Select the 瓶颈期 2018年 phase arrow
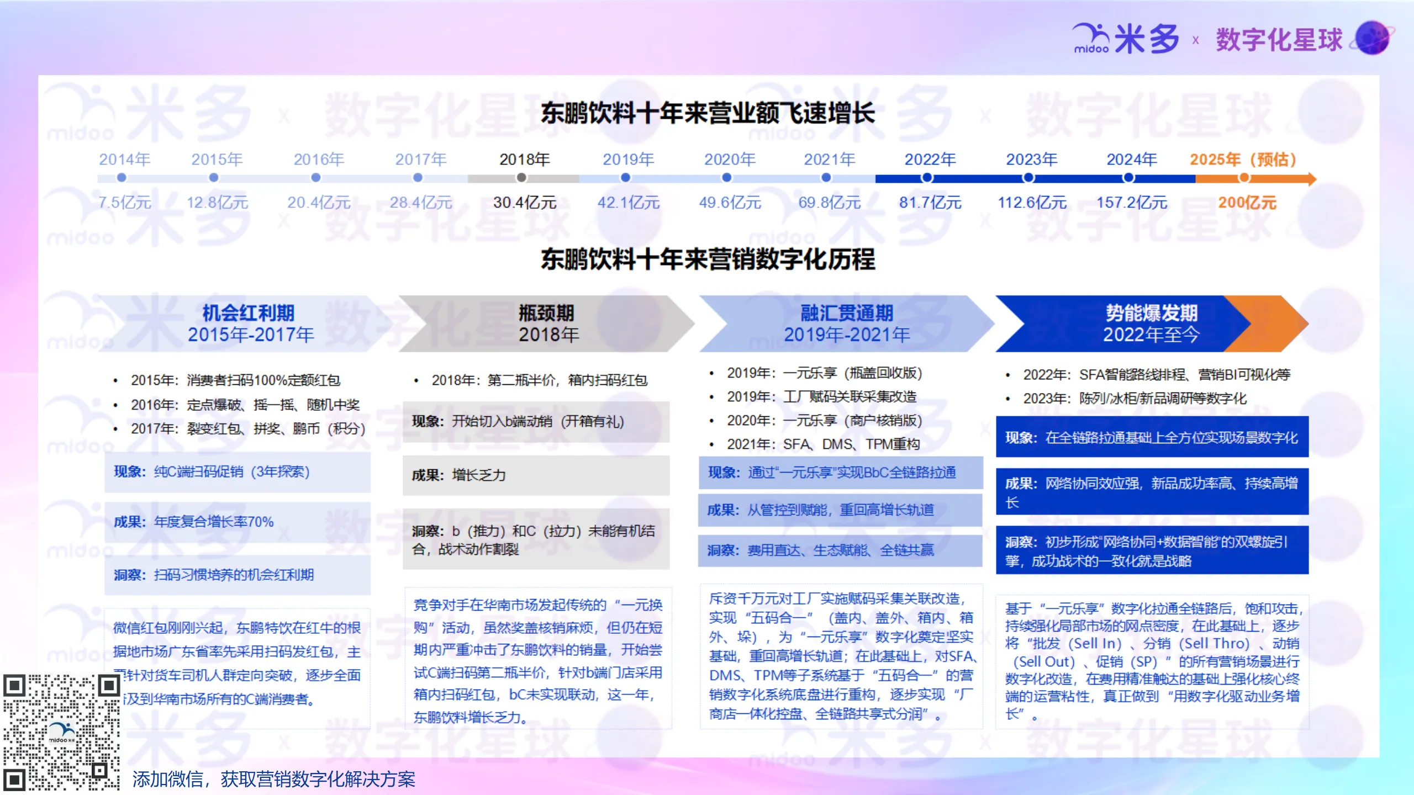 tap(547, 324)
